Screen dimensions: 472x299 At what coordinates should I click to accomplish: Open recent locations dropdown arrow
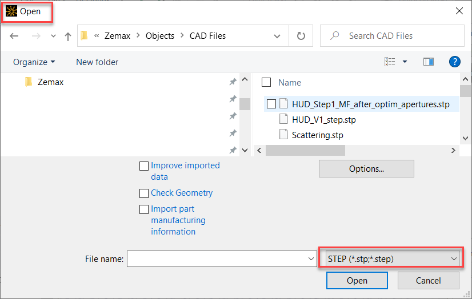(53, 36)
